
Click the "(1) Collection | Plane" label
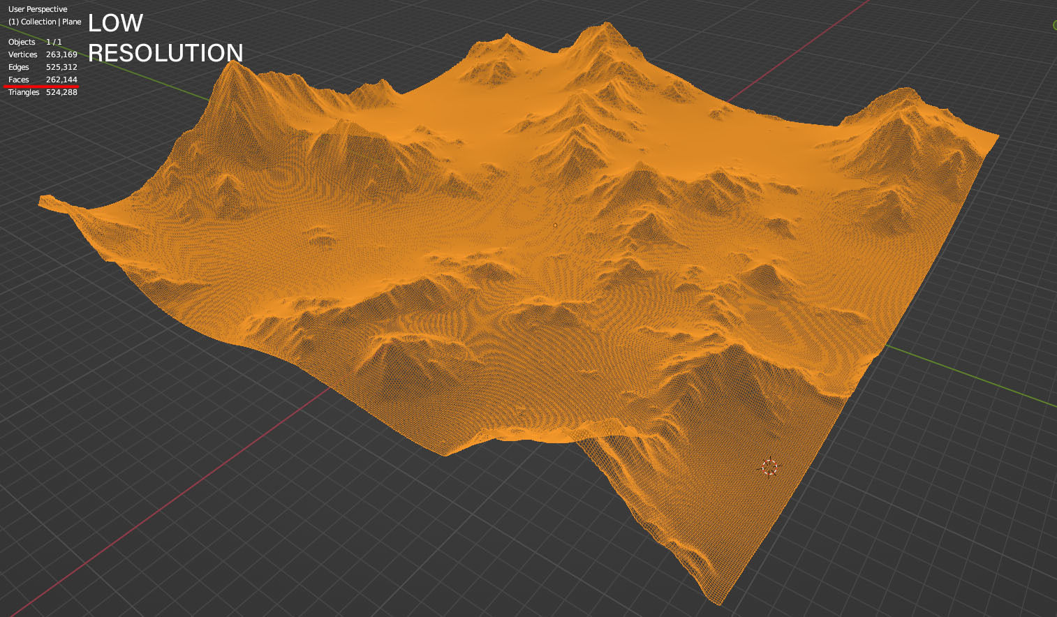coord(45,22)
